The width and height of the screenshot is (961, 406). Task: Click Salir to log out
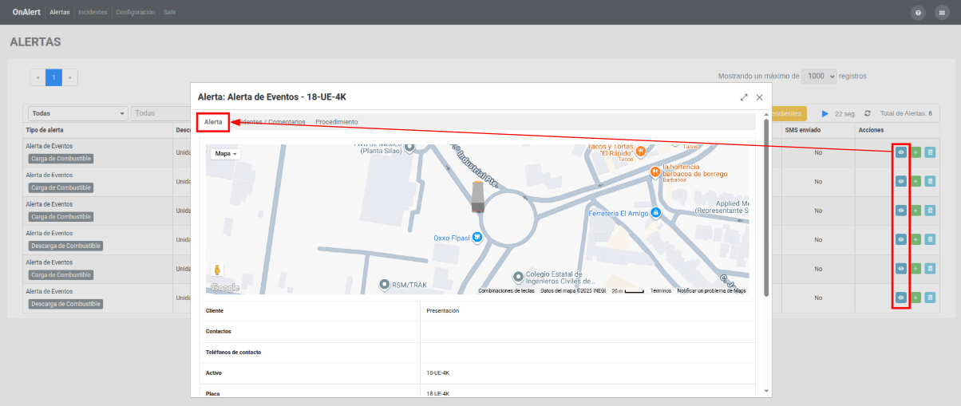pyautogui.click(x=170, y=12)
